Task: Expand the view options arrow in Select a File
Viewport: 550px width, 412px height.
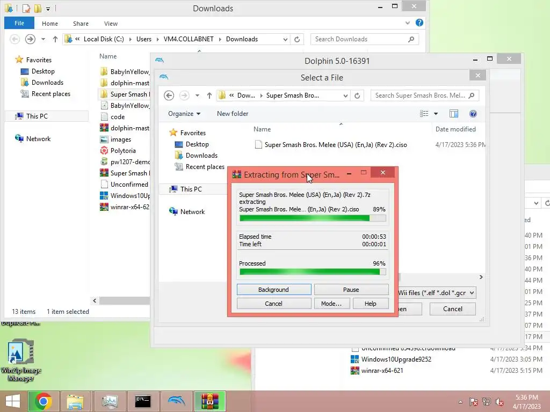Action: tap(436, 114)
